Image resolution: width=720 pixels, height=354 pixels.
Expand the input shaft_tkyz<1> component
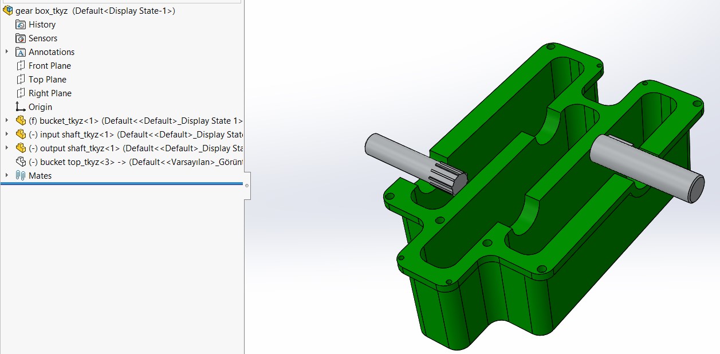pyautogui.click(x=7, y=134)
